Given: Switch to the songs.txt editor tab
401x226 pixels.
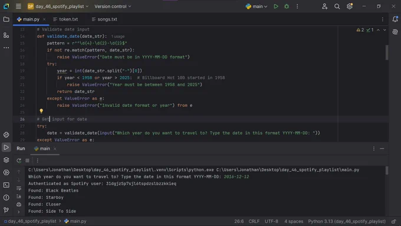Looking at the screenshot, I should 104,19.
